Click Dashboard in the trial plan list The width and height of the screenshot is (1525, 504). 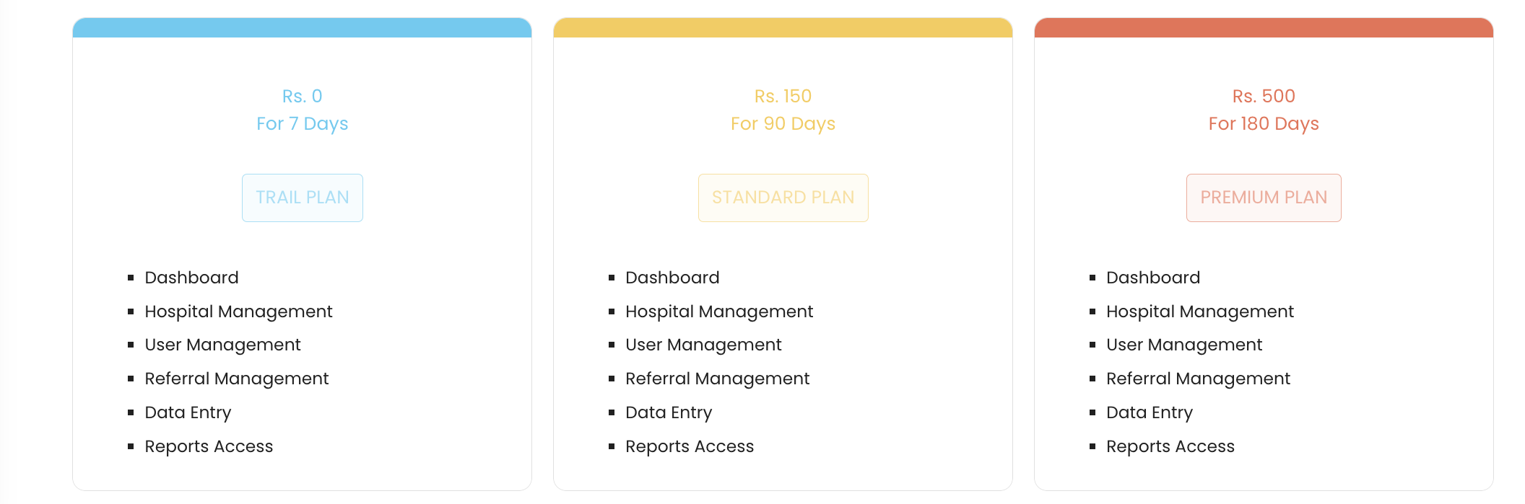[x=192, y=278]
